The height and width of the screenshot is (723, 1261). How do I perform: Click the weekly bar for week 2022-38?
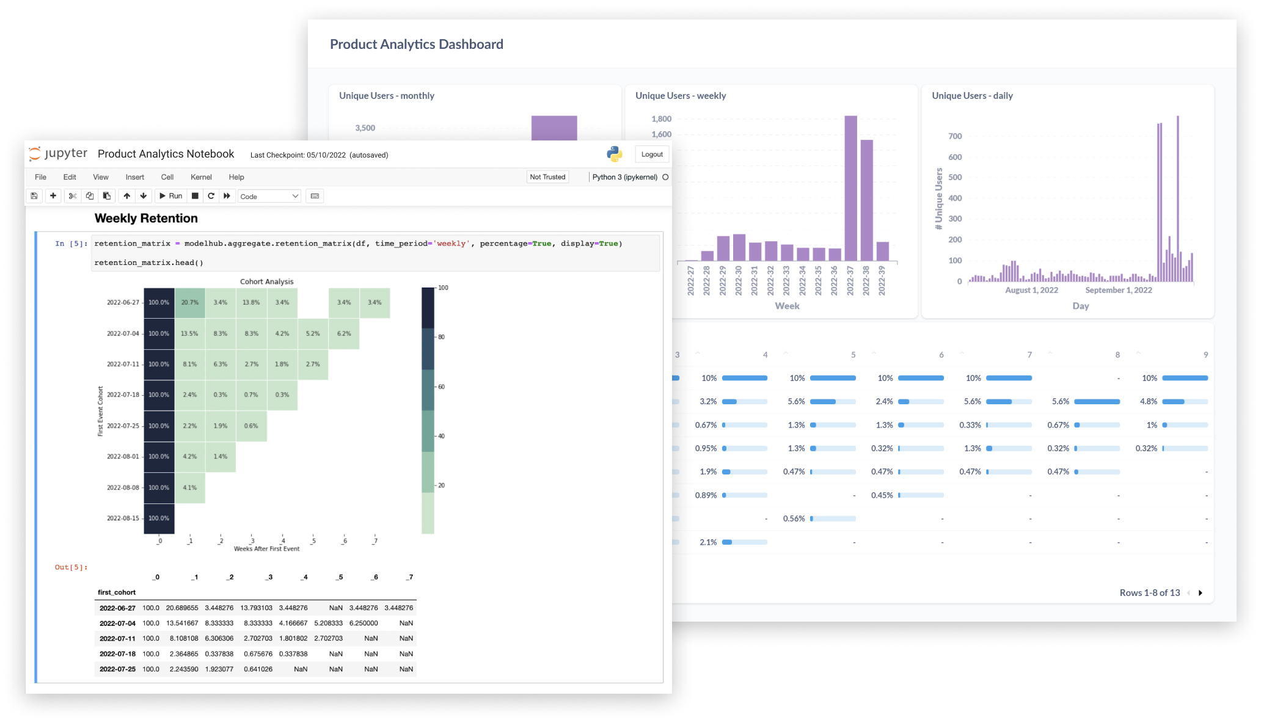(x=866, y=200)
